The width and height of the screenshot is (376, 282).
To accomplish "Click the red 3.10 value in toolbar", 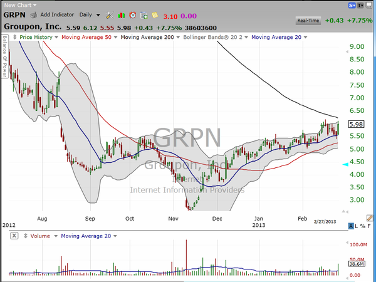I will (x=170, y=16).
